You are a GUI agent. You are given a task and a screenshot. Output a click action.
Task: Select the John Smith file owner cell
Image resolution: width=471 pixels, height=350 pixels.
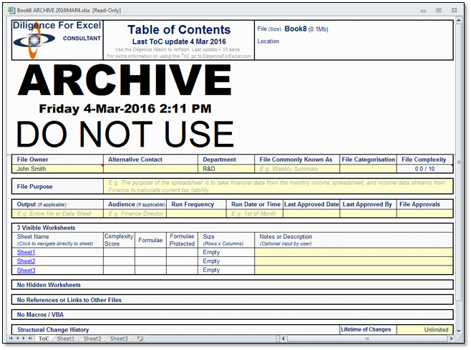57,169
